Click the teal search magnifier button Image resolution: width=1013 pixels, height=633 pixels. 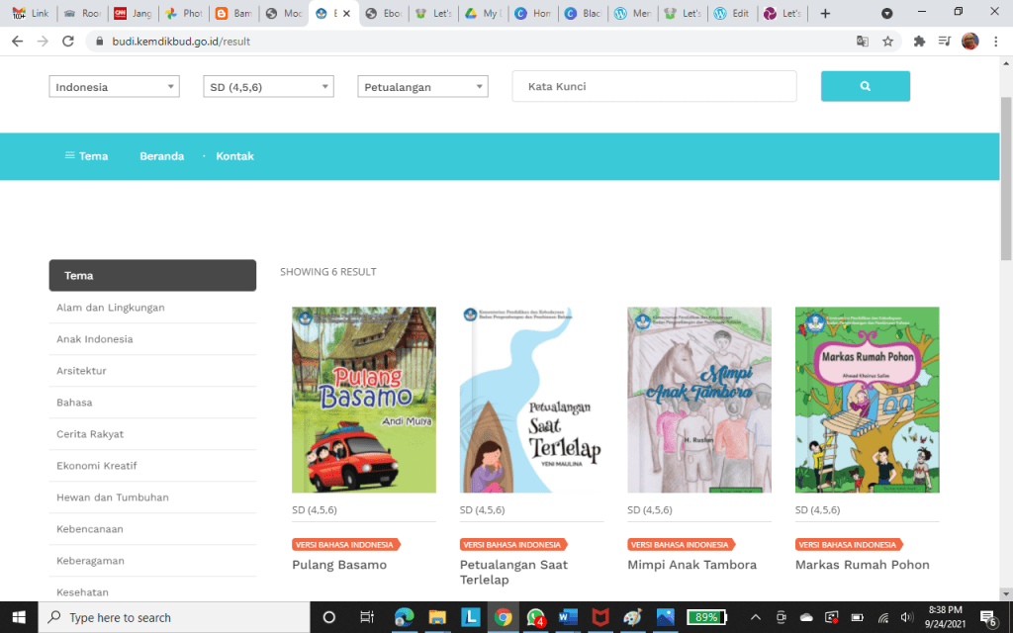[865, 86]
